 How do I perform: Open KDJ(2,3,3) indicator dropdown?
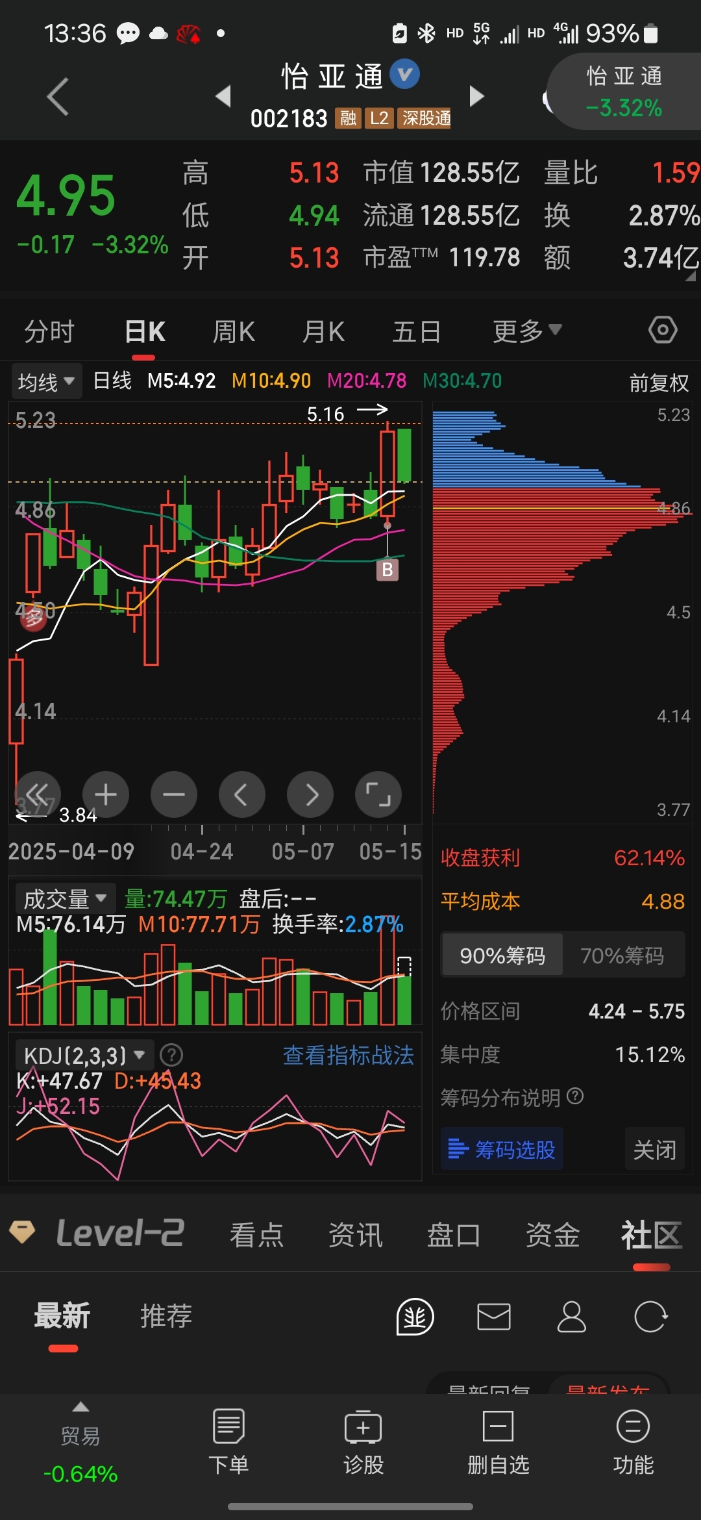84,1056
